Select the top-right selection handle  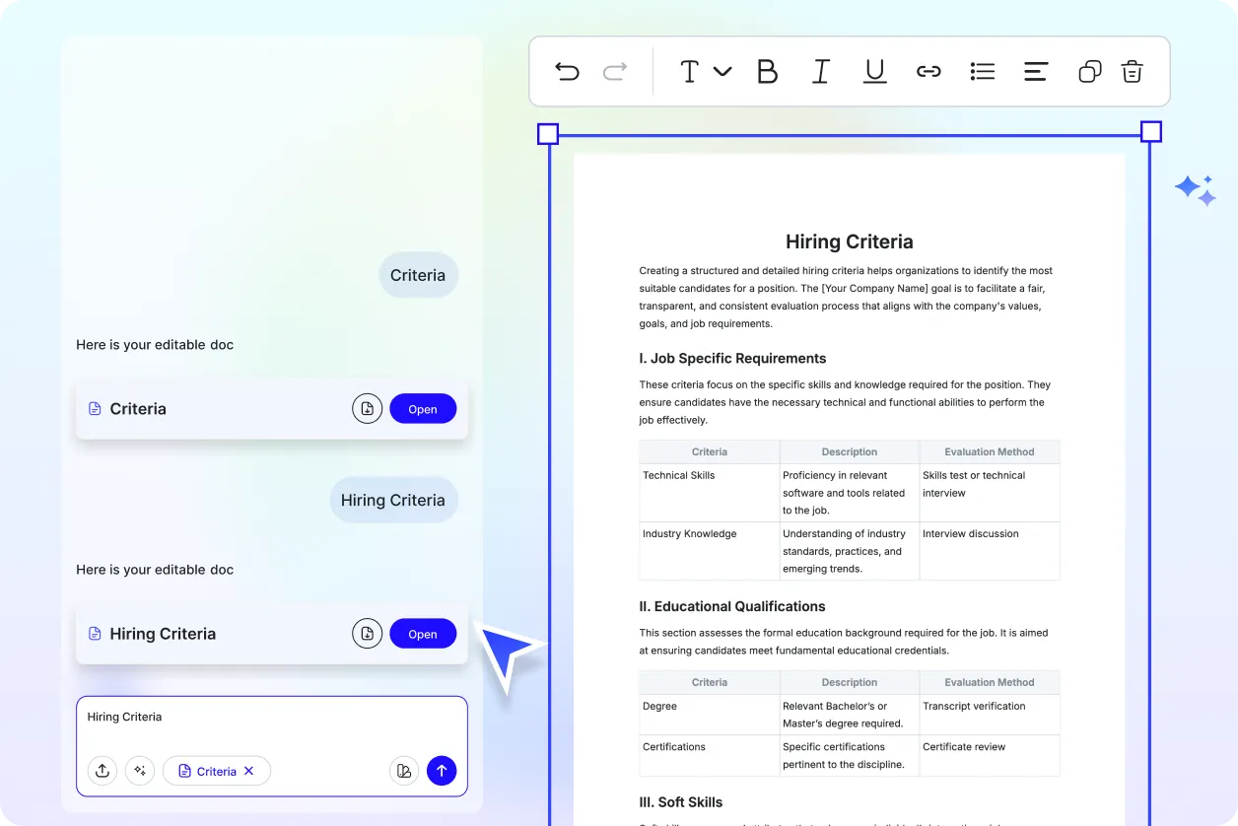1150,132
